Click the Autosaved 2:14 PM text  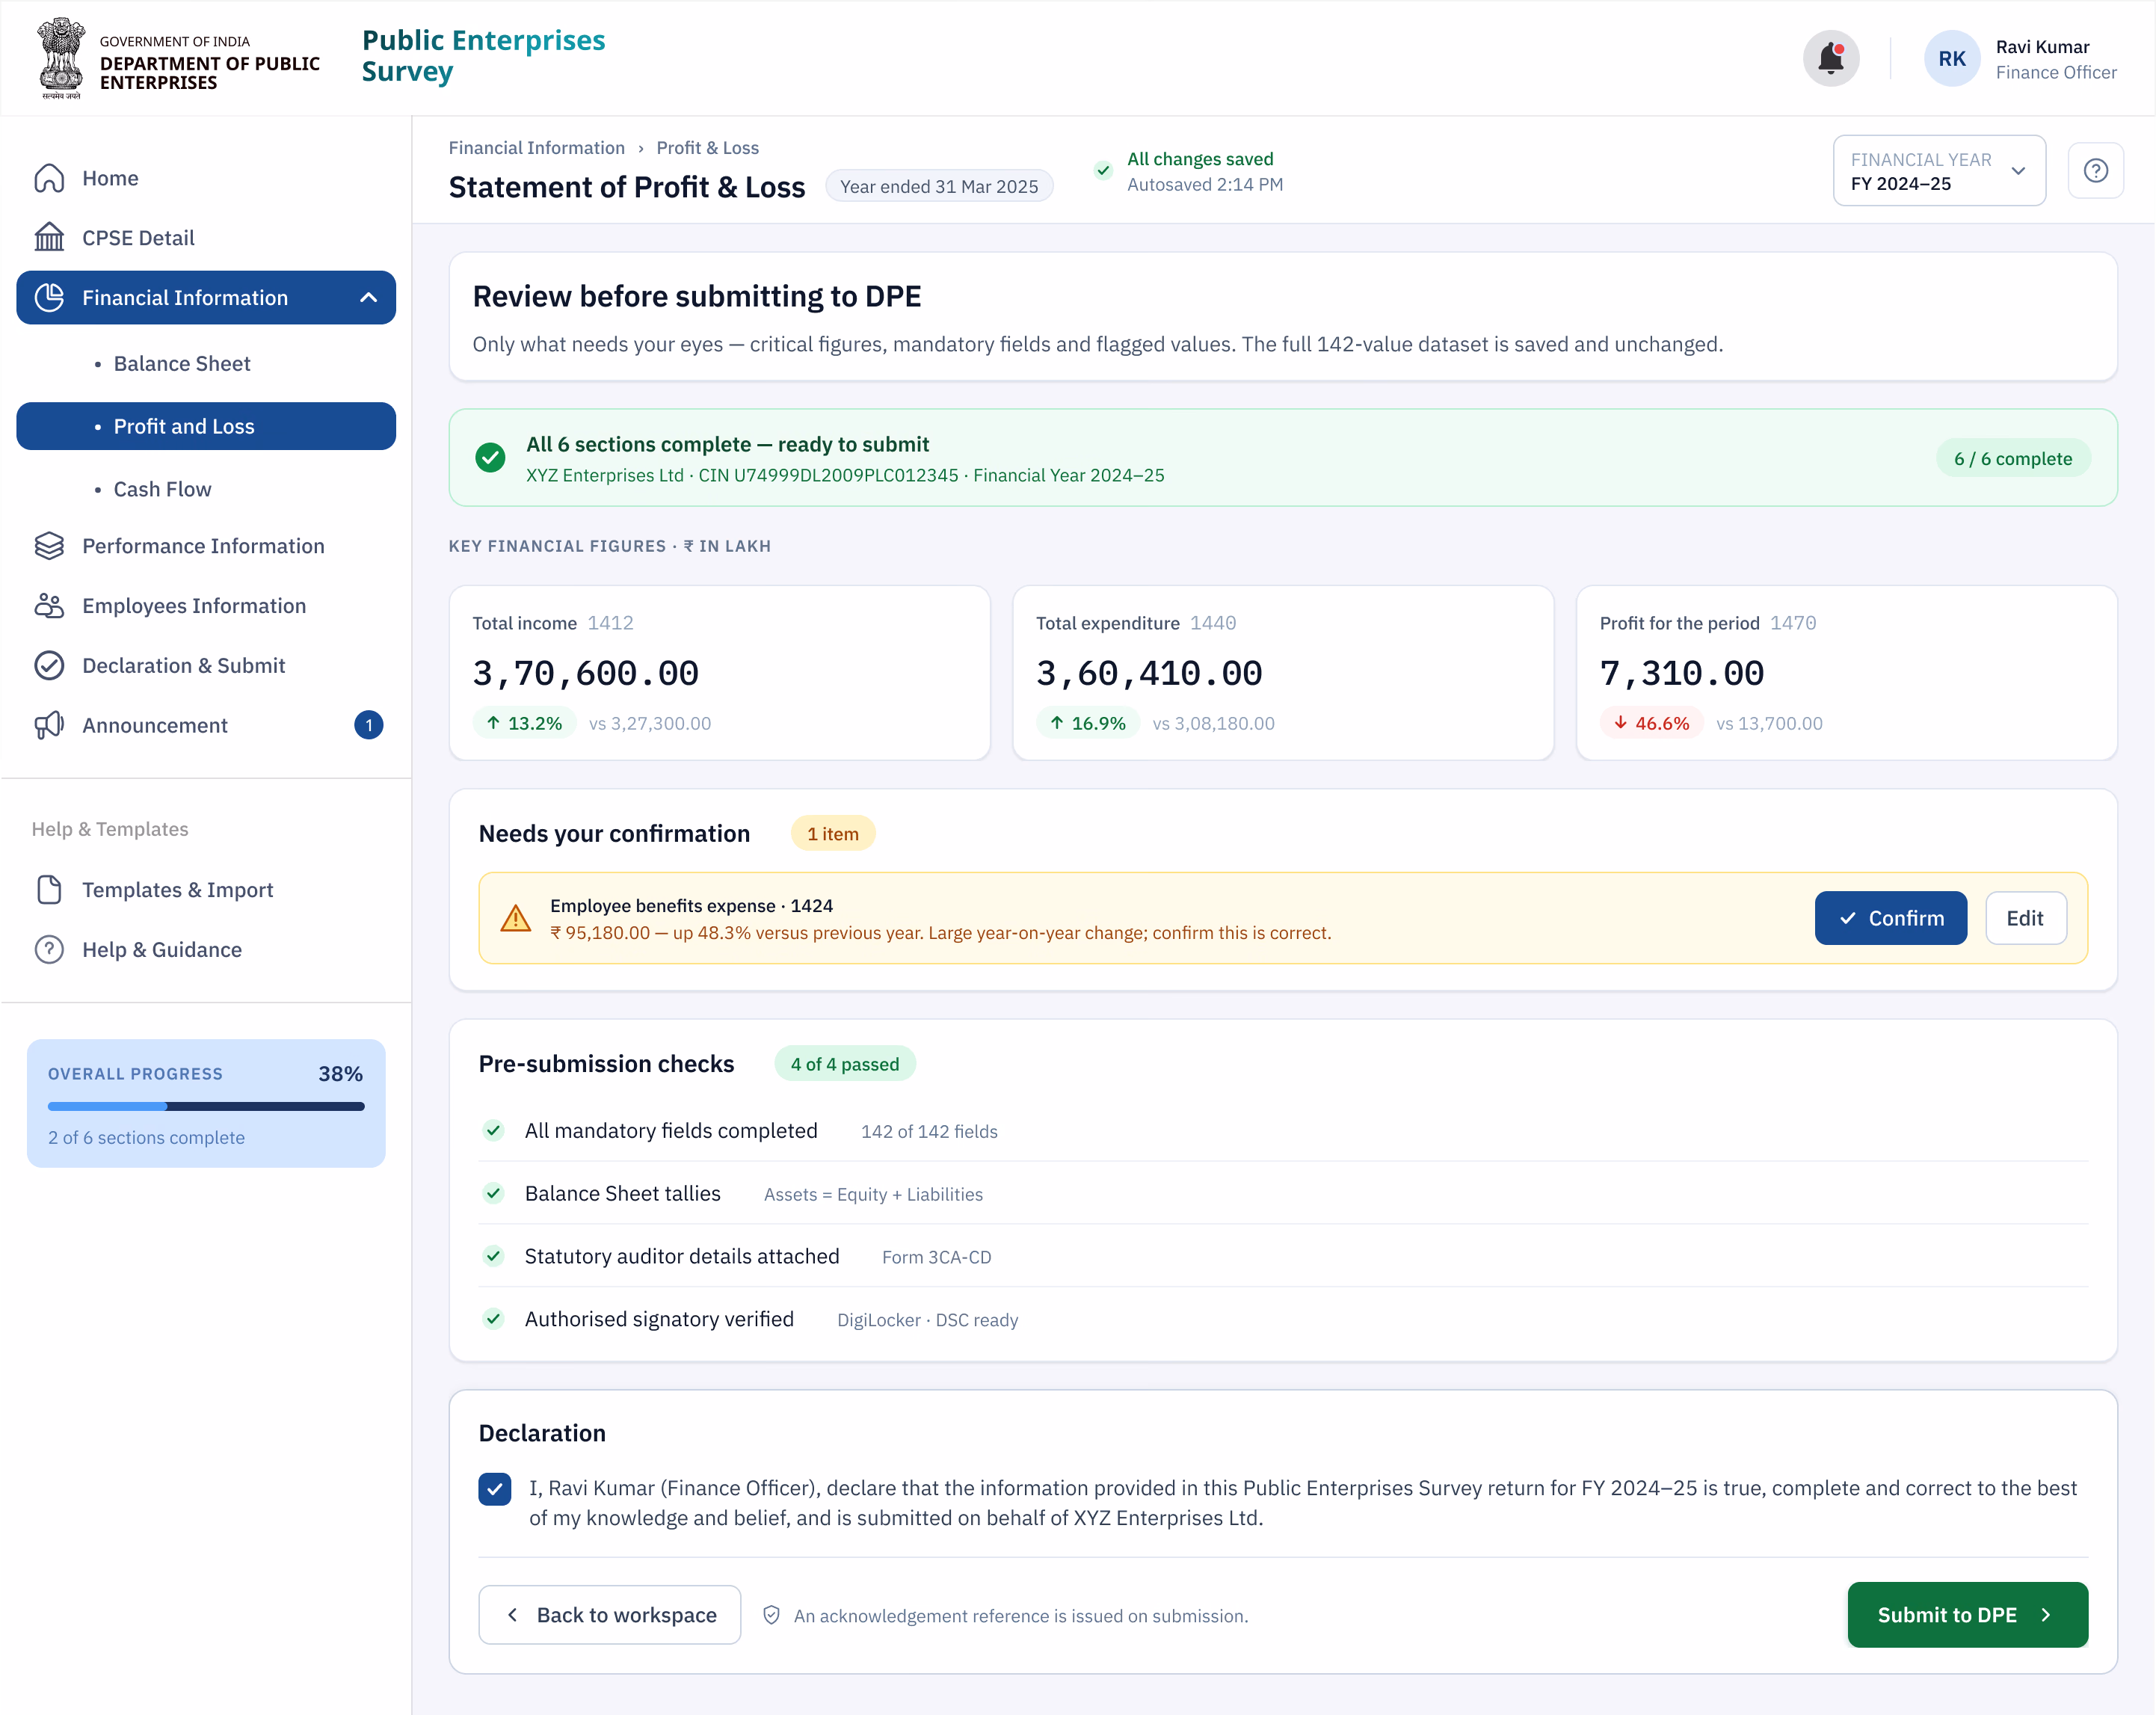coord(1204,184)
